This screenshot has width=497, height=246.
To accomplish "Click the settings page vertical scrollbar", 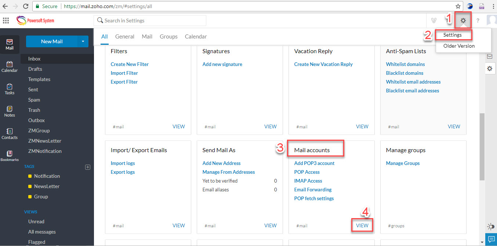I will pyautogui.click(x=482, y=147).
